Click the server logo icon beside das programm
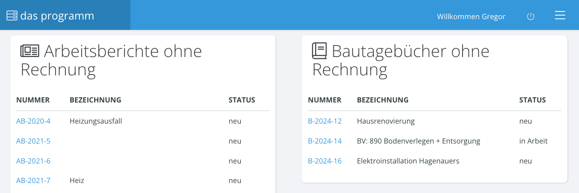 pyautogui.click(x=12, y=16)
